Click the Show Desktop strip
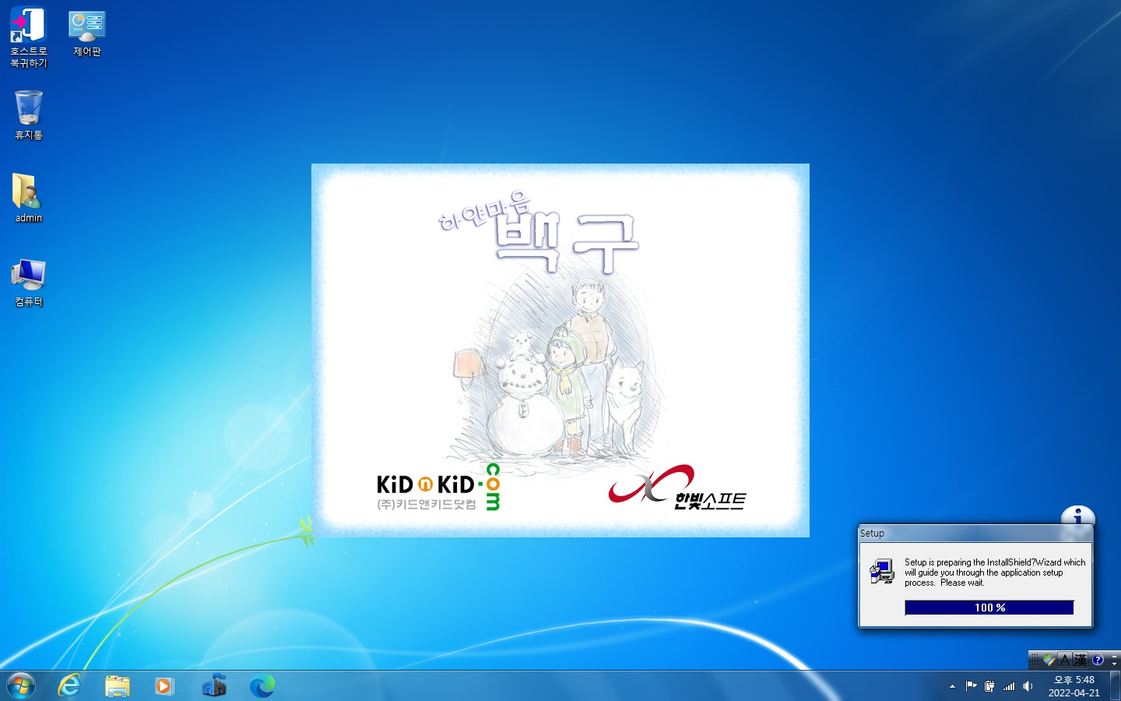The width and height of the screenshot is (1121, 701). [x=1116, y=685]
